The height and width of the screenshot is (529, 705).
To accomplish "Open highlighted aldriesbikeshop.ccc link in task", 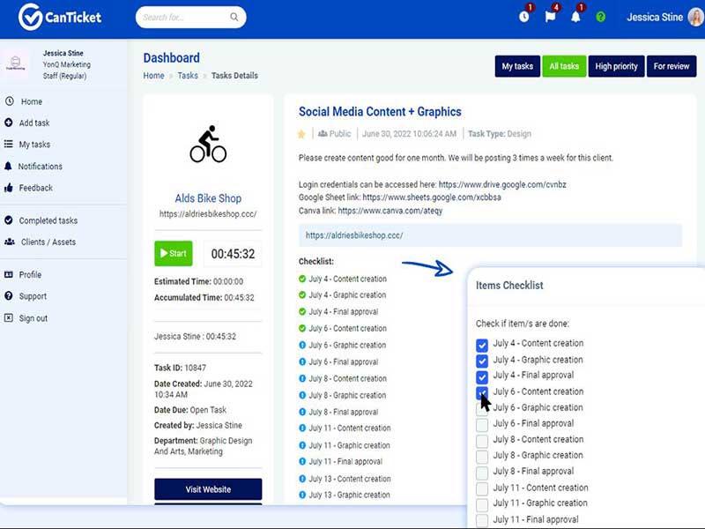I will pyautogui.click(x=354, y=235).
